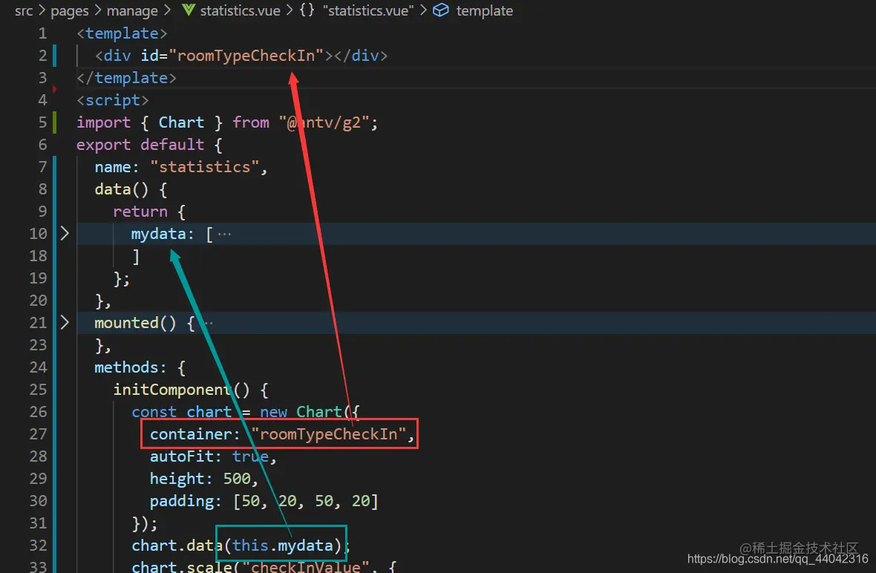Open 'template' breadcrumb symbol
This screenshot has width=876, height=573.
484,10
